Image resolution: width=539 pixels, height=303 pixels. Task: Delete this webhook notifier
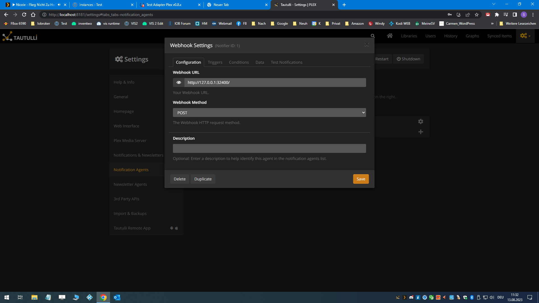coord(179,179)
